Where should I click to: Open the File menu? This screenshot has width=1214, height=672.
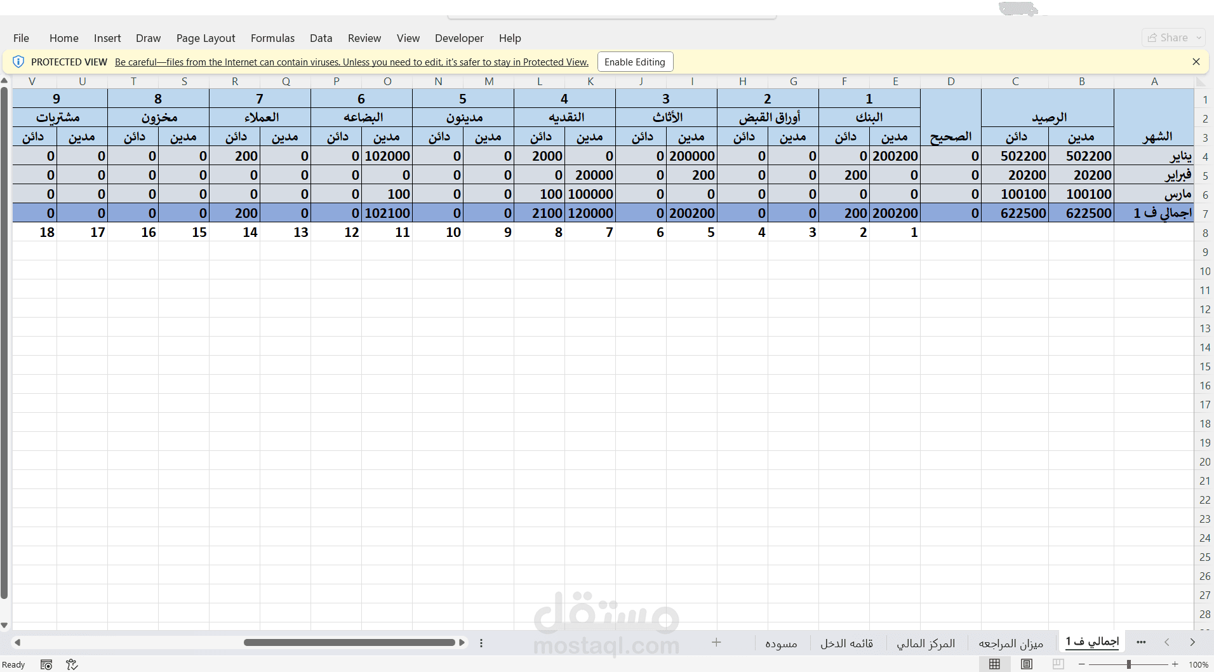tap(21, 38)
